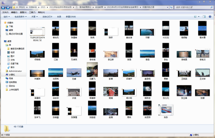Viewport: 215px width, 138px height.
Task: Show the preview pane using toolbar icon
Action: (x=205, y=17)
